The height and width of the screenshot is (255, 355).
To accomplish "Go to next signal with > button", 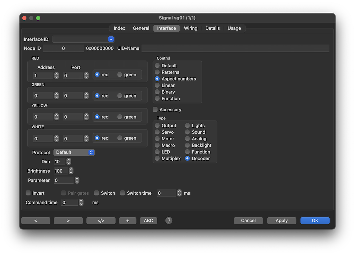I will tap(68, 221).
